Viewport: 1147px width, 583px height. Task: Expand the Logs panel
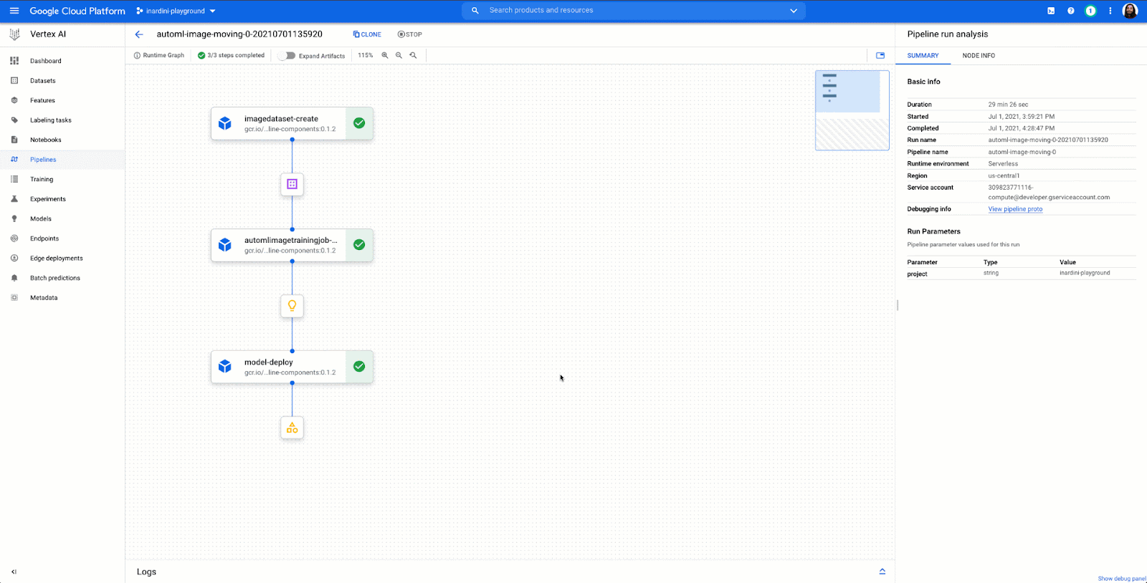coord(882,572)
